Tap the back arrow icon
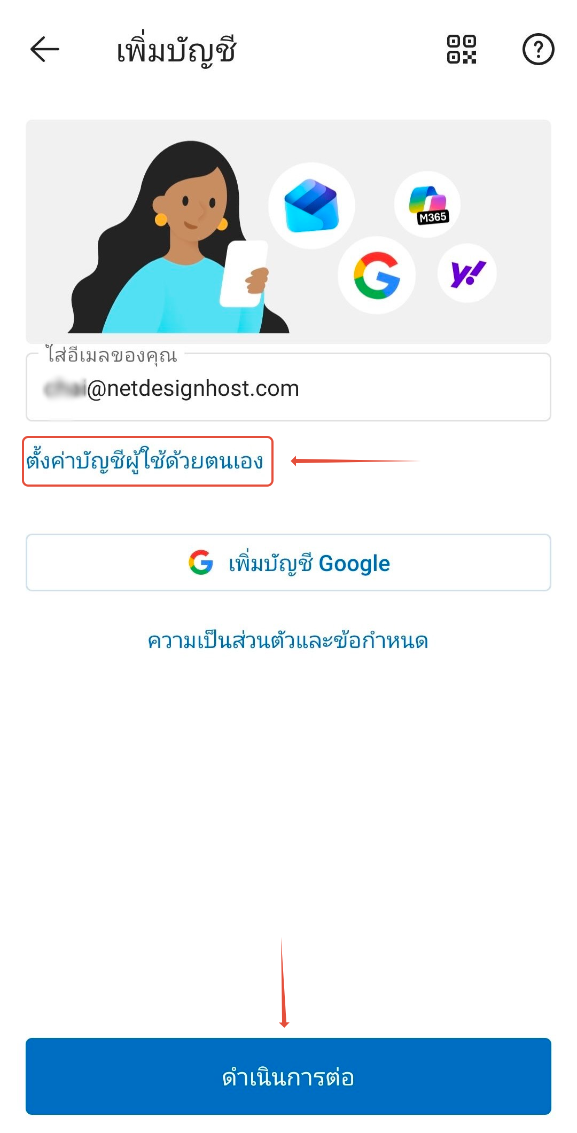Viewport: 577px width, 1133px height. coord(45,50)
